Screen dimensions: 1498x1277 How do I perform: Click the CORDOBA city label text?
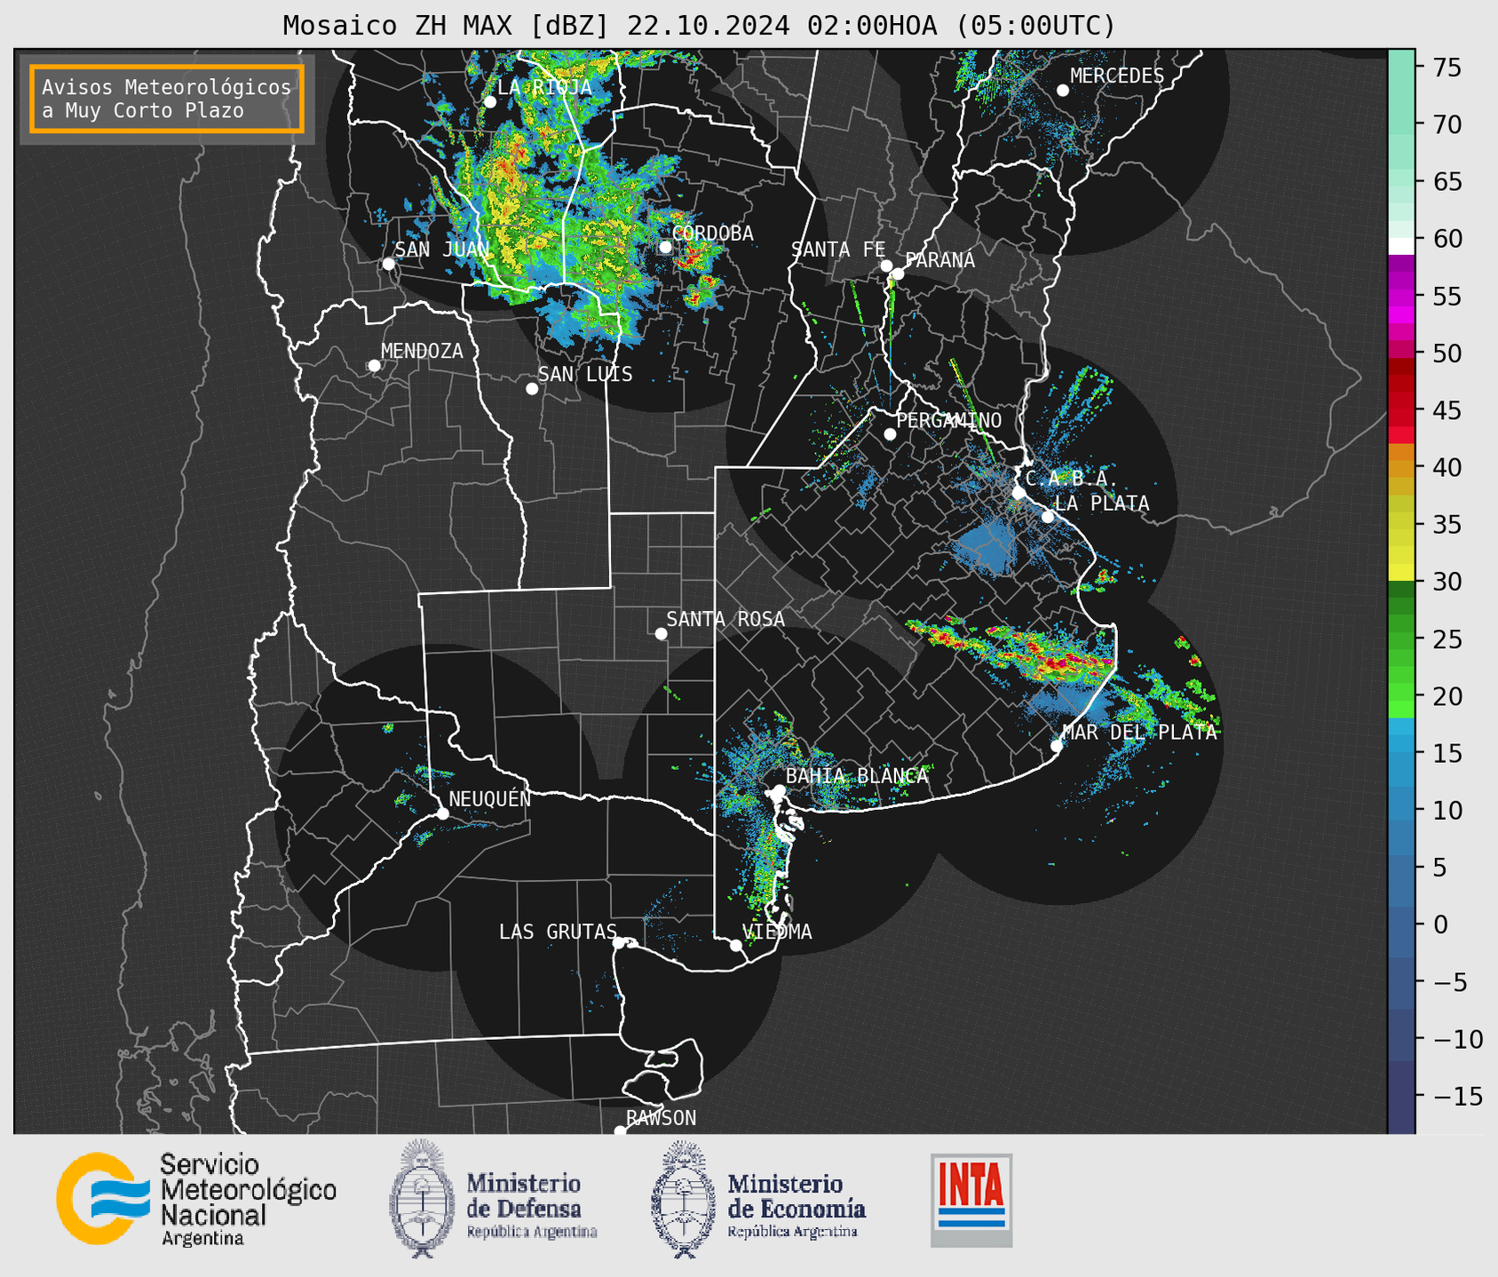(713, 234)
